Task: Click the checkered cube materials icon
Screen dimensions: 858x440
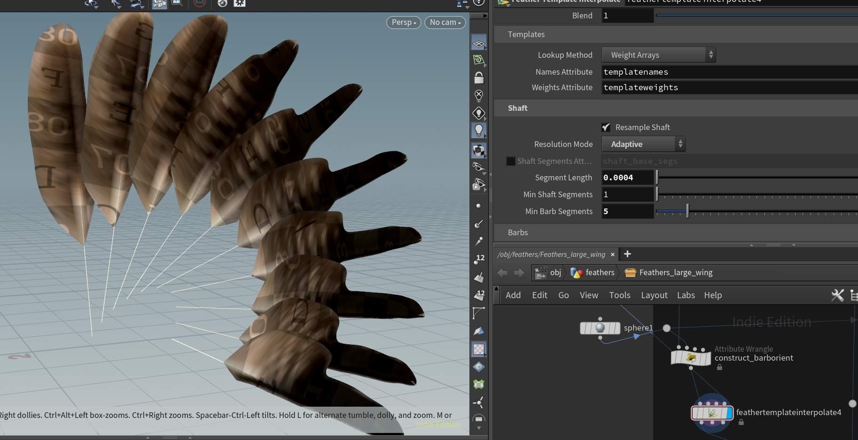Action: 478,151
